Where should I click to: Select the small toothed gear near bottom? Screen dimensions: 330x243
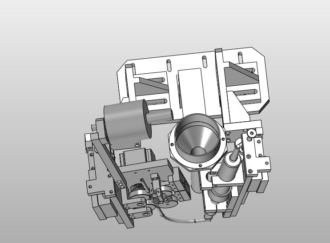137,187
